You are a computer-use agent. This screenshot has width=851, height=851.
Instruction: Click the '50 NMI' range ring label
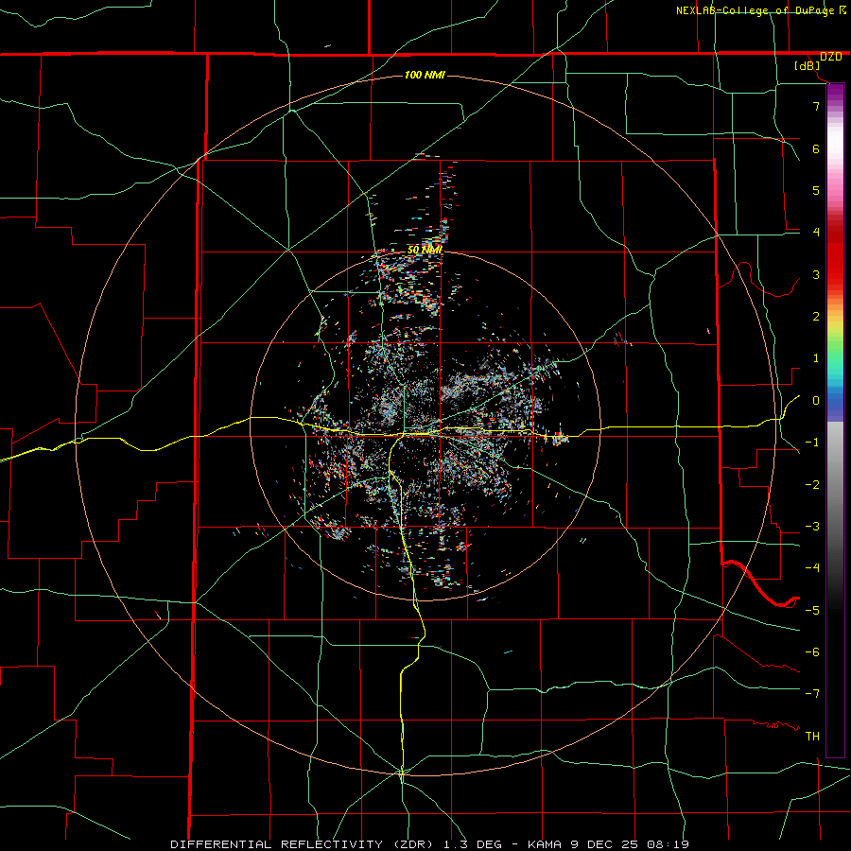425,250
